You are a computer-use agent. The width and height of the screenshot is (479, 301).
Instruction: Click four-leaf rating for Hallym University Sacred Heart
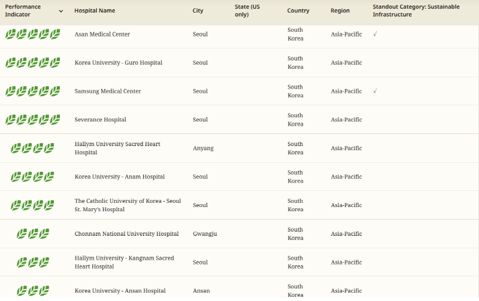click(x=32, y=148)
